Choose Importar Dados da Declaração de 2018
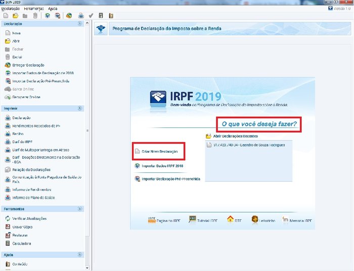 click(39, 73)
